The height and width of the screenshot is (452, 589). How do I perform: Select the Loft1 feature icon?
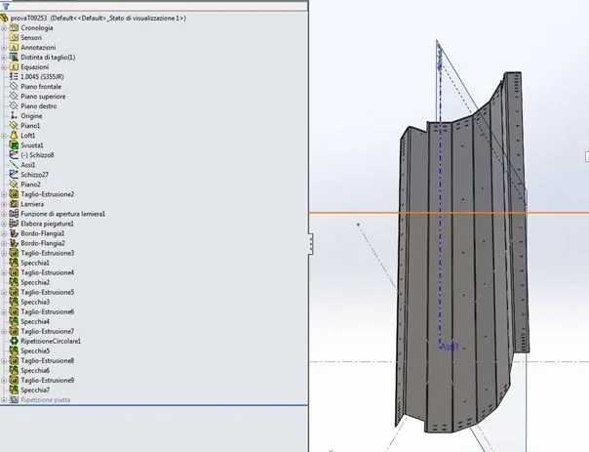point(14,136)
